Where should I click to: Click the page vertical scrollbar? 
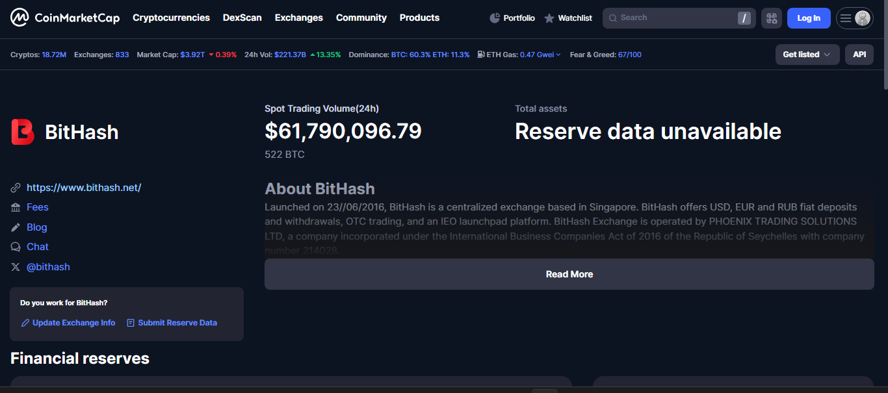pos(885,45)
